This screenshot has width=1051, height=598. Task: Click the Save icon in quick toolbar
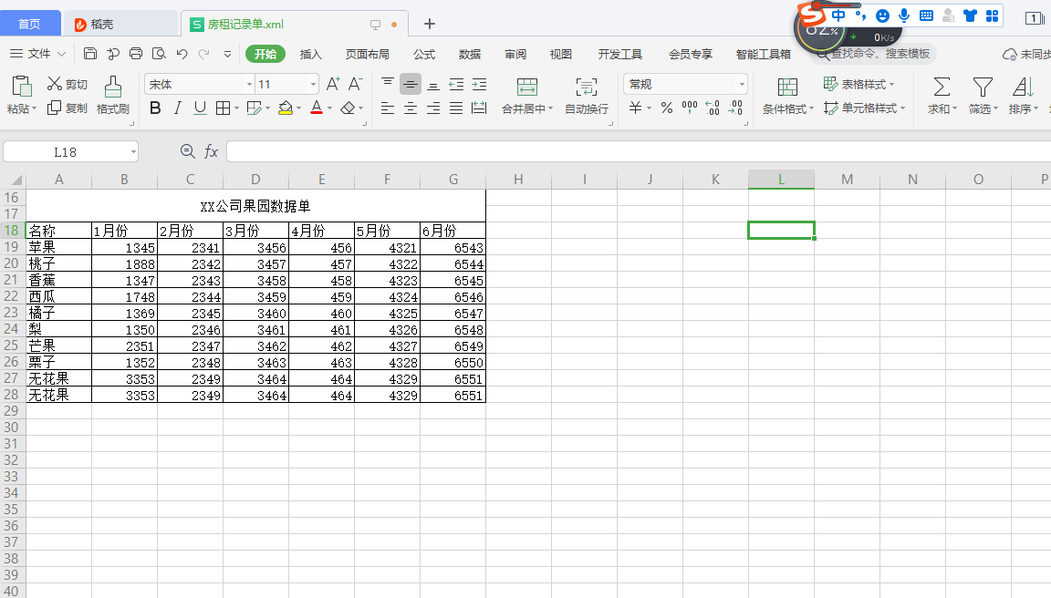click(x=89, y=54)
